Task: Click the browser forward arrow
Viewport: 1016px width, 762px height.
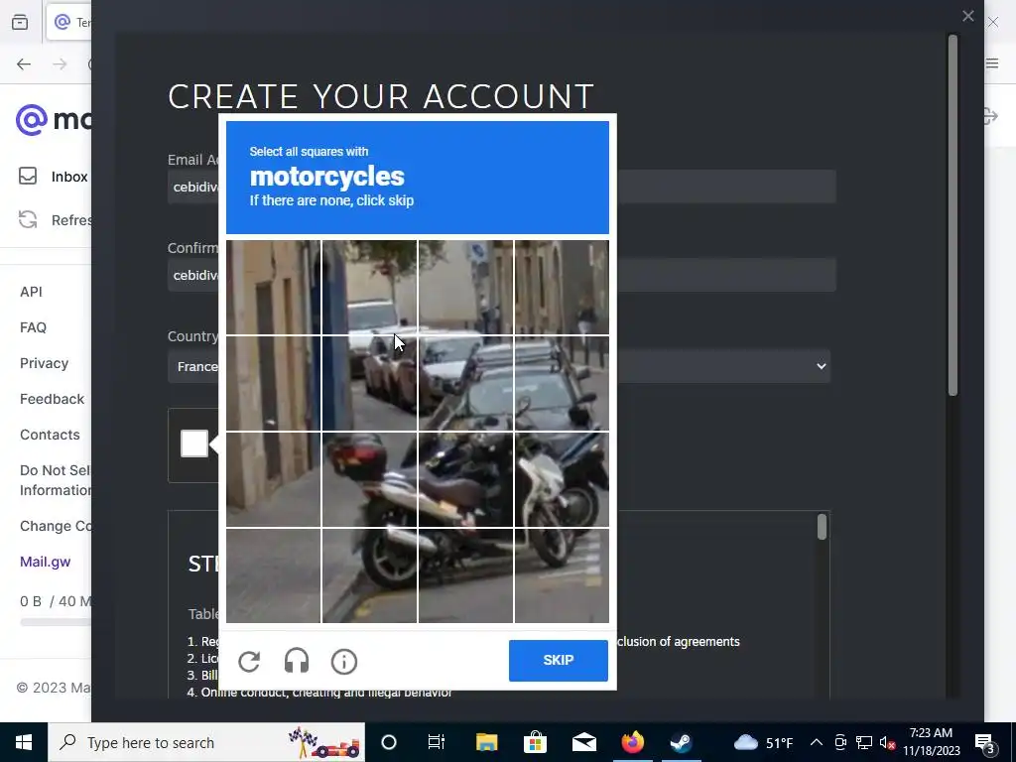Action: point(60,64)
